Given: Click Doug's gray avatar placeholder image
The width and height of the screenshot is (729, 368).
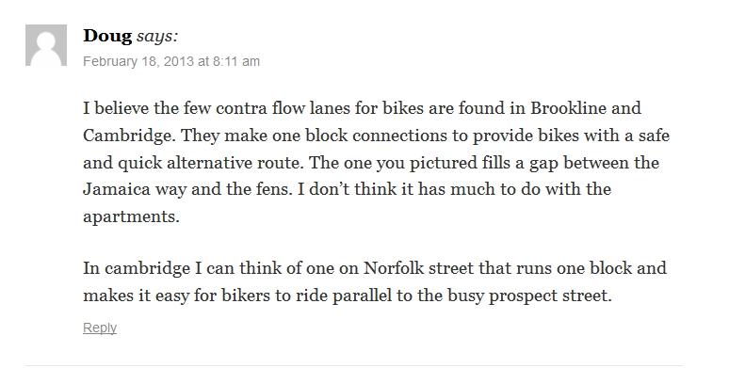Looking at the screenshot, I should pos(46,45).
